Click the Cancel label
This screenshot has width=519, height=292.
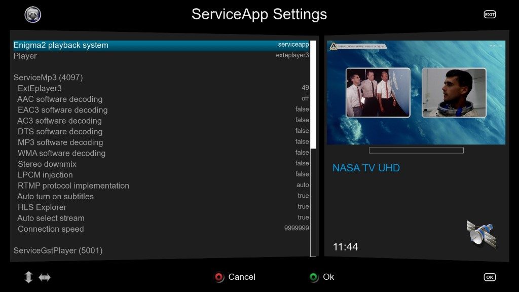pos(242,277)
